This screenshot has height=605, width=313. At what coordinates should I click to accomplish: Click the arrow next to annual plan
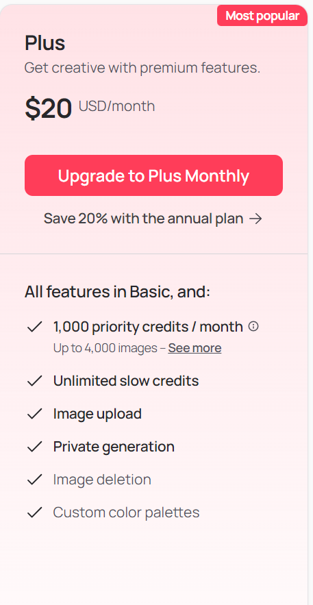[x=255, y=219]
